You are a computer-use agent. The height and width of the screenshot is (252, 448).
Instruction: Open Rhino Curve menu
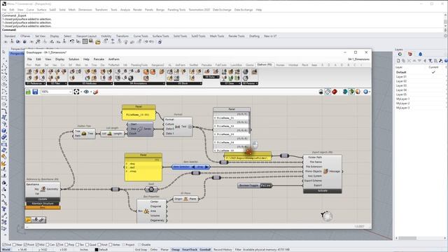(x=30, y=10)
